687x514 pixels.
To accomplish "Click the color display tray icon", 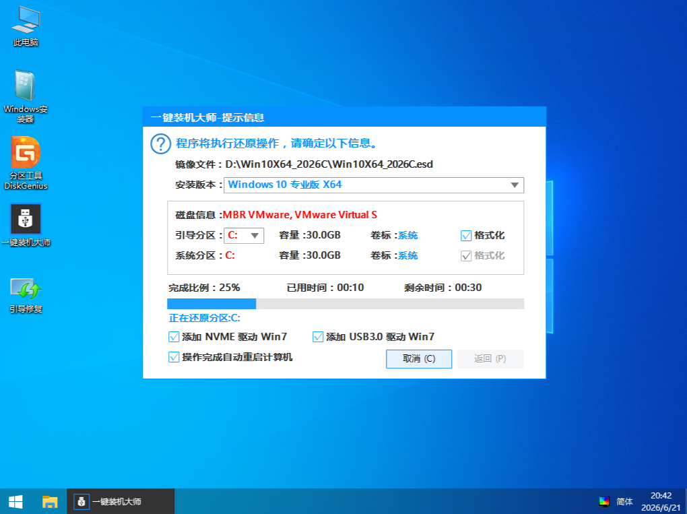I will pos(604,501).
